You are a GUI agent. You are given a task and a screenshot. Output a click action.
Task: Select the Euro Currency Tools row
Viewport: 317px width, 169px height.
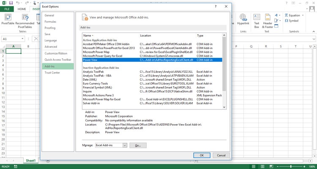pyautogui.click(x=152, y=84)
